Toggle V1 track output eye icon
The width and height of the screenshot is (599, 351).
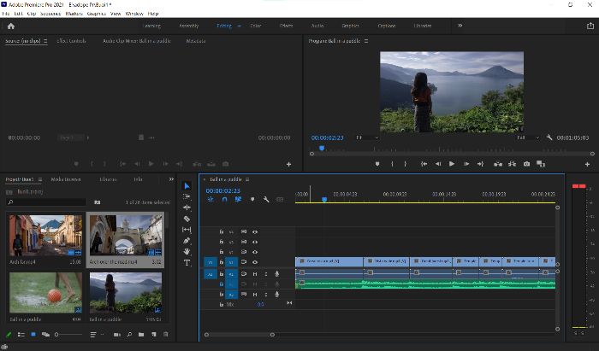pos(255,262)
